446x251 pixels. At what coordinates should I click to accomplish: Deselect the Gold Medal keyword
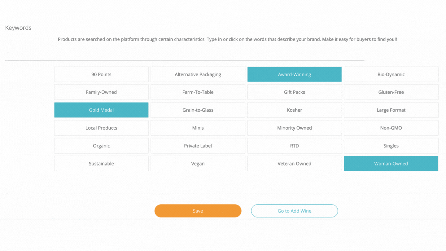coord(101,110)
